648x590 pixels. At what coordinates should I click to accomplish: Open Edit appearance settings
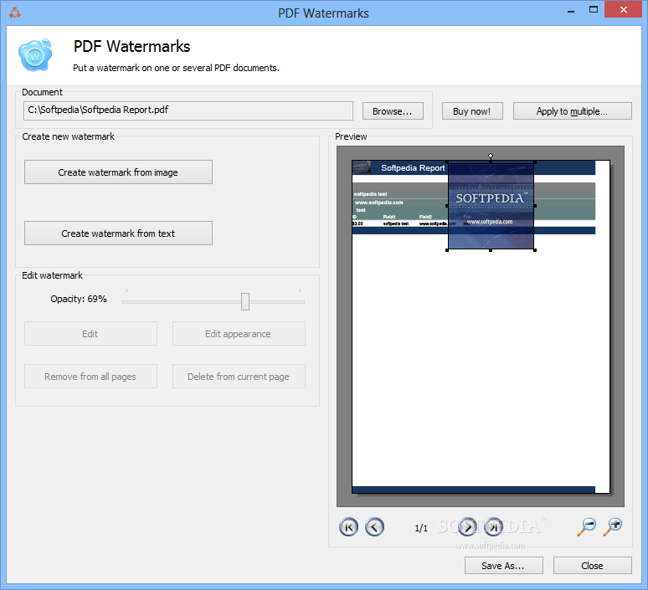point(239,334)
